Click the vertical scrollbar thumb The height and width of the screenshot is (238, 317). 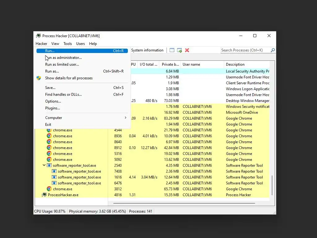coord(272,185)
